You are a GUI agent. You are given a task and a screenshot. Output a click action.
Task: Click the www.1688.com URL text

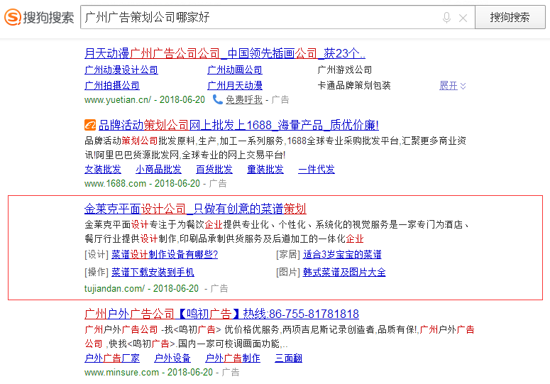(x=116, y=183)
